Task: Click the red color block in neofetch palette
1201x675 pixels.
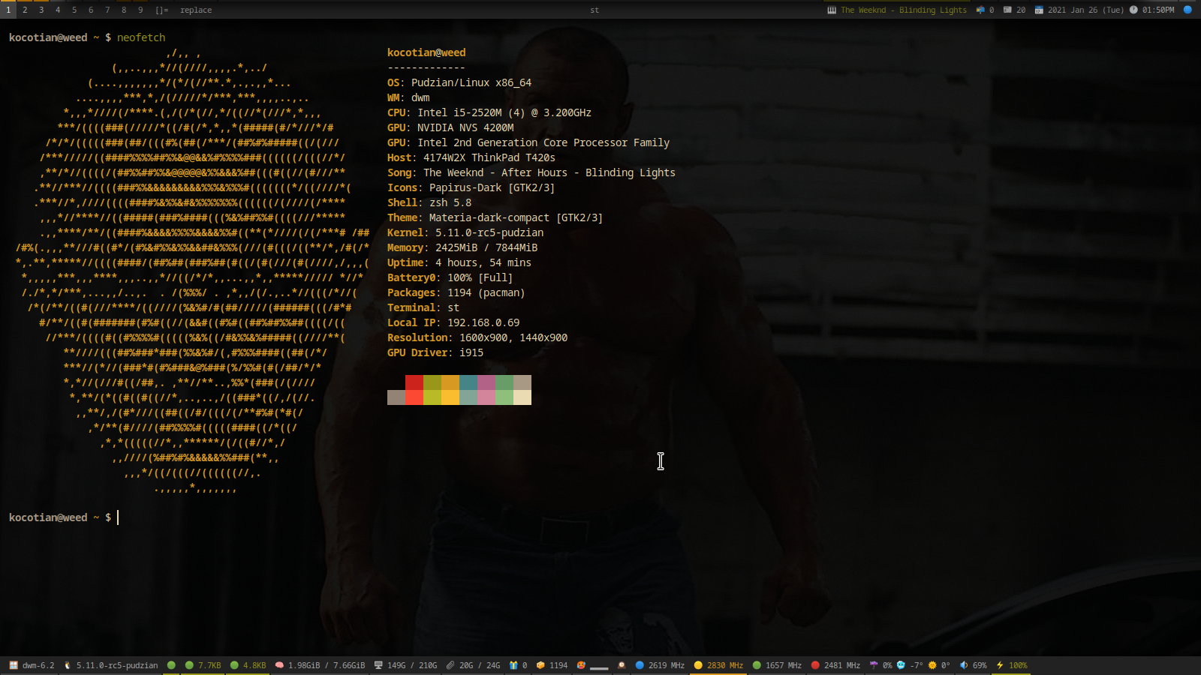Action: 414,382
